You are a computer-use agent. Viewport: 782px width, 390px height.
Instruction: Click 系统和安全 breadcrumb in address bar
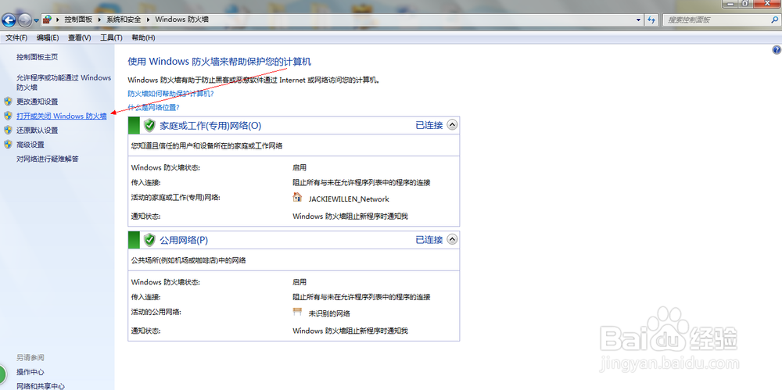pyautogui.click(x=124, y=20)
